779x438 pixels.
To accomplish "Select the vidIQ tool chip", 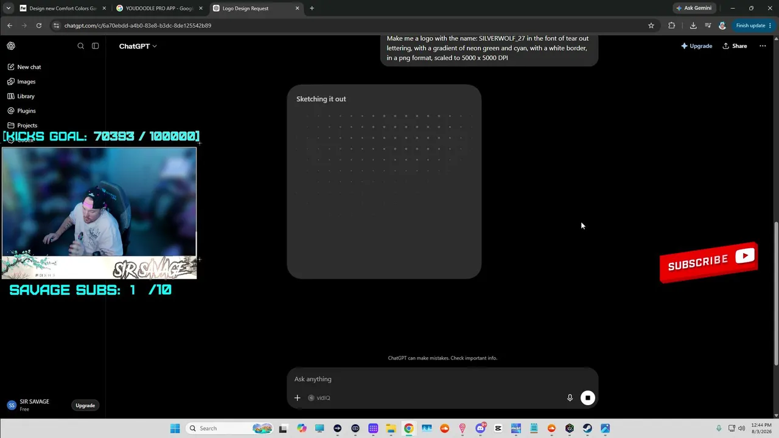I will tap(319, 398).
